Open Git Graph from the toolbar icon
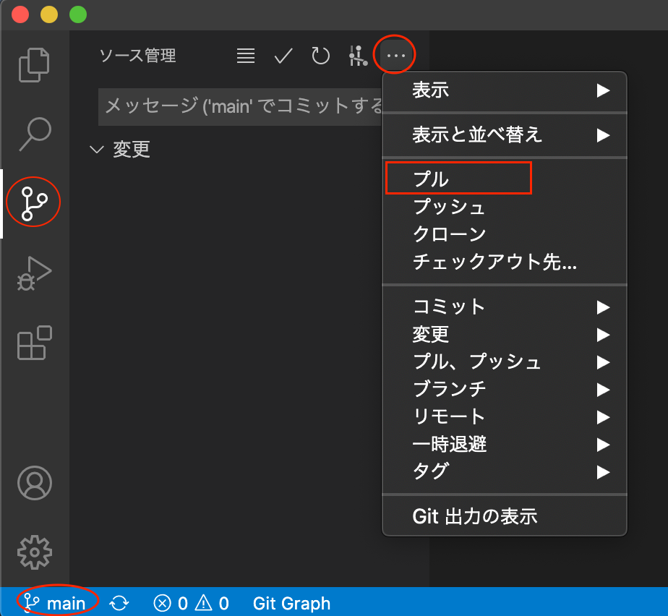668x616 pixels. click(x=358, y=55)
